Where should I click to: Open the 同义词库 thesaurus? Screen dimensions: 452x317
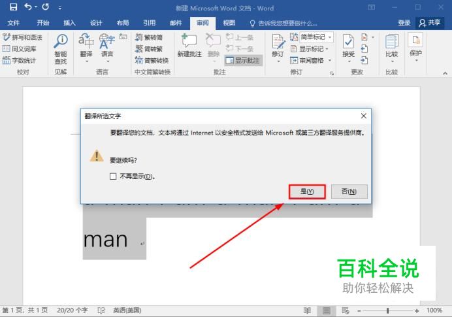pos(20,49)
